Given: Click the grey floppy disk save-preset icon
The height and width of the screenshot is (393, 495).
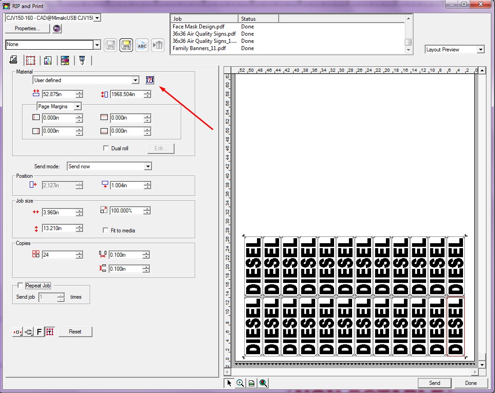Looking at the screenshot, I should pyautogui.click(x=110, y=45).
